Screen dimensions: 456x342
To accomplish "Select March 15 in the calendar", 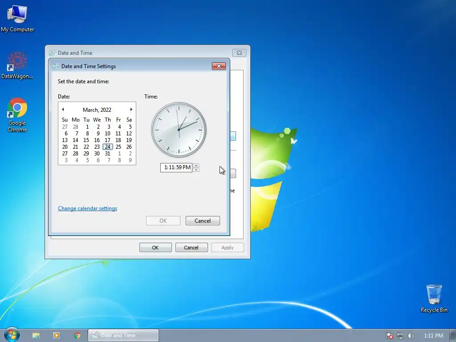I will pyautogui.click(x=86, y=140).
